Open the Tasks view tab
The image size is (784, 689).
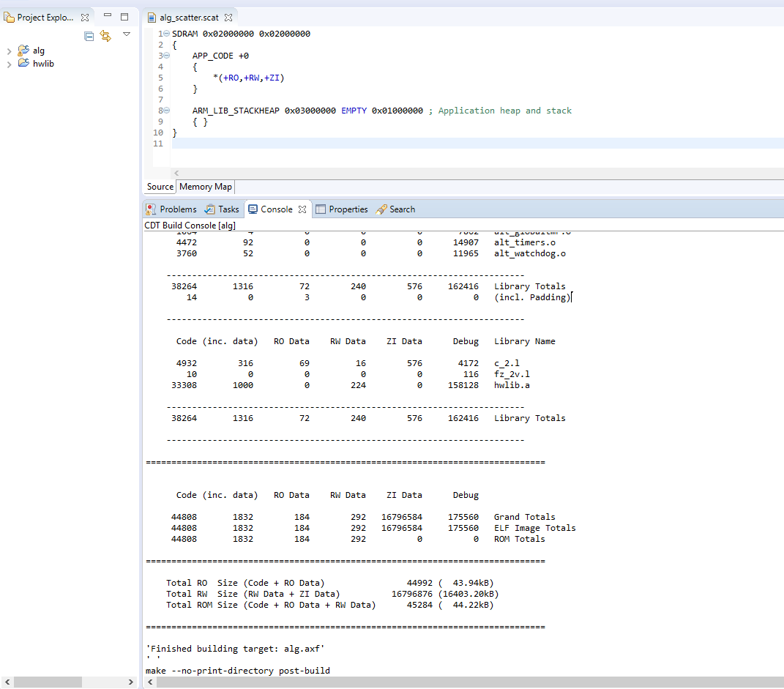[223, 209]
